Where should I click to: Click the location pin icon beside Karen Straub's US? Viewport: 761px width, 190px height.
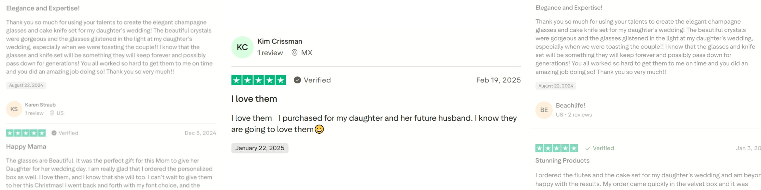point(52,113)
